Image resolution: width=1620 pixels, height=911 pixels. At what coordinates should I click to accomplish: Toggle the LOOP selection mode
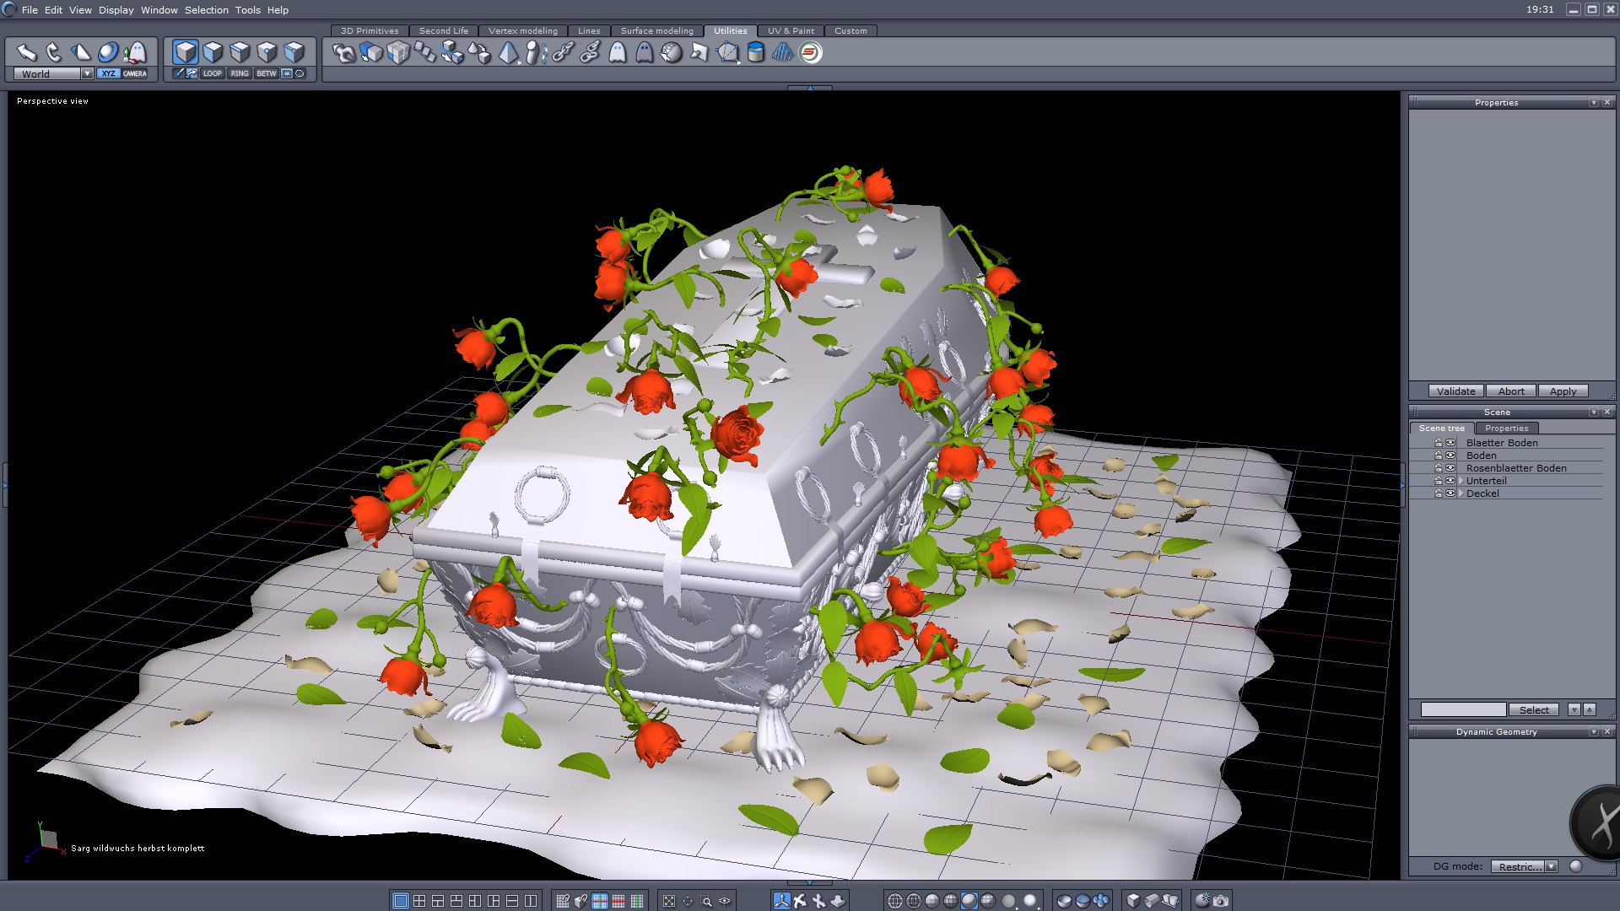click(x=212, y=73)
